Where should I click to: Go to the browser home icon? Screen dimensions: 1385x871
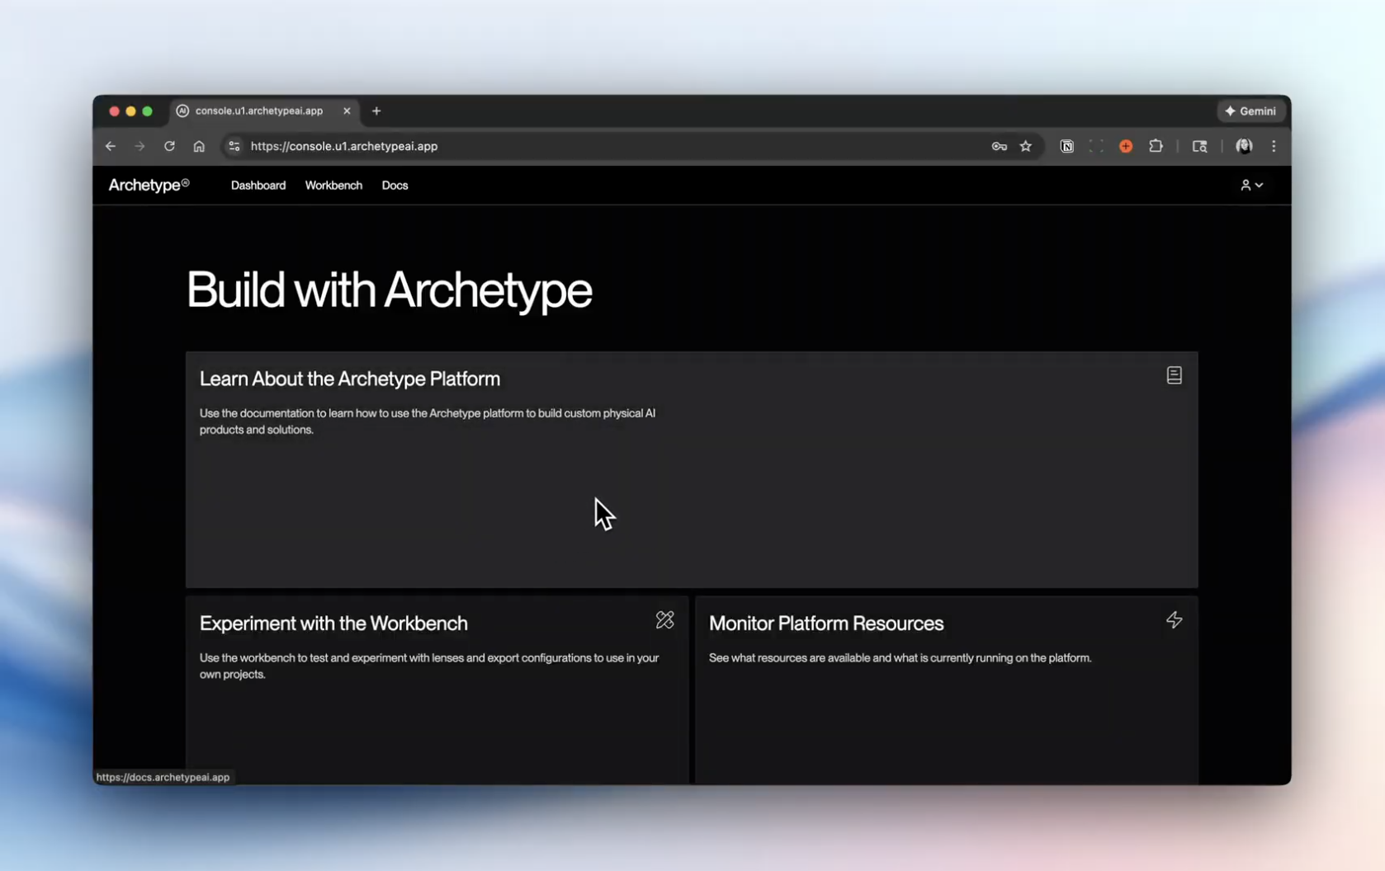point(199,146)
